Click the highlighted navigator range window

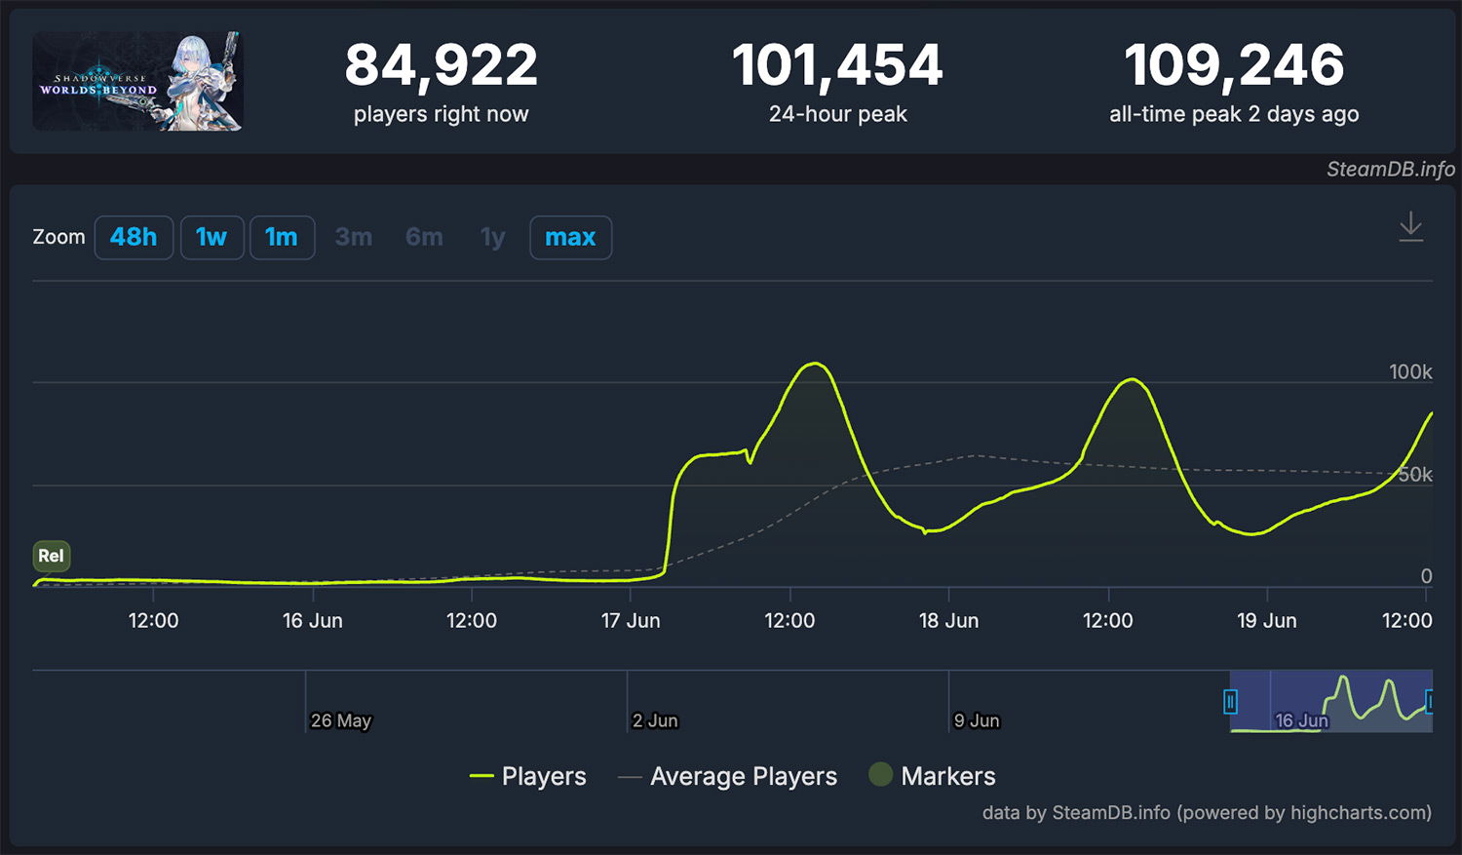1330,701
